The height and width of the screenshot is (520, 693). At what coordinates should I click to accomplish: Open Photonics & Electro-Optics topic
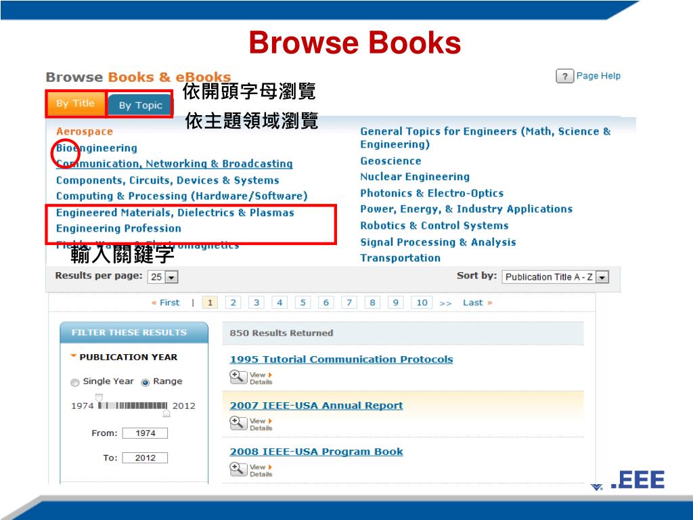(432, 193)
